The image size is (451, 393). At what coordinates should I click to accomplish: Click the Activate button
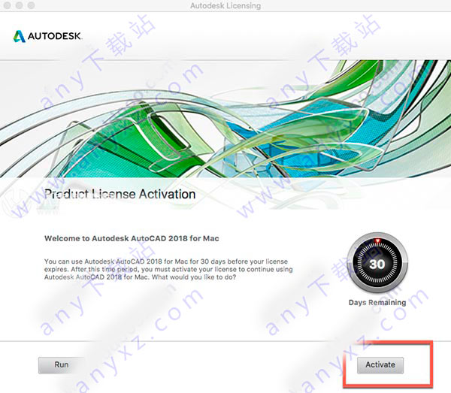[x=380, y=365]
